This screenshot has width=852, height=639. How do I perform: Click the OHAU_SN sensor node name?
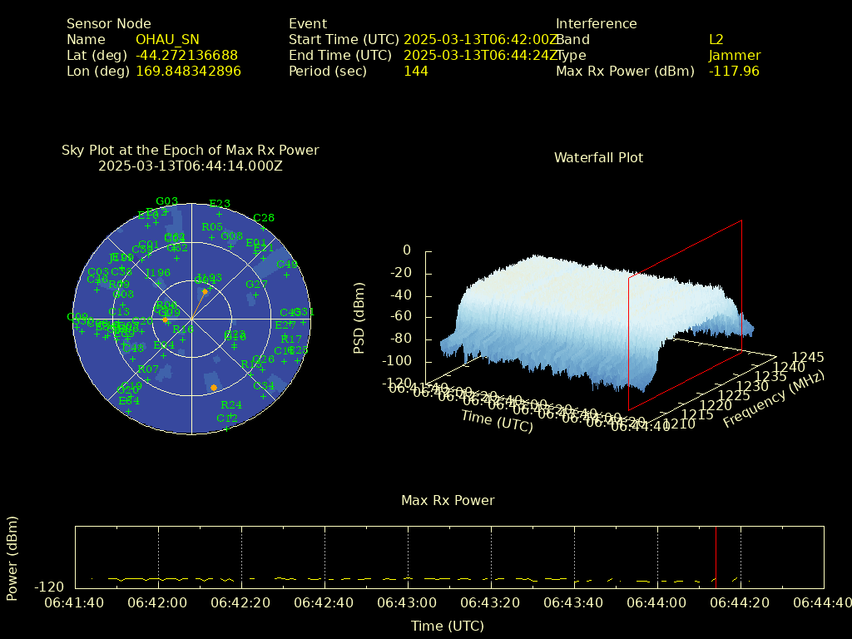click(x=167, y=39)
